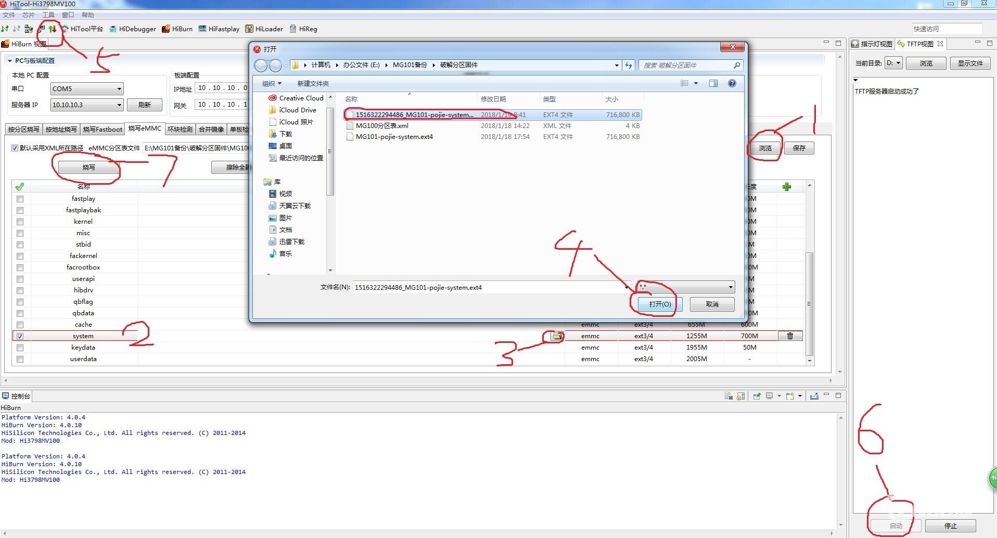
Task: Click the 停止 stop button in TFTP view
Action: click(x=951, y=526)
